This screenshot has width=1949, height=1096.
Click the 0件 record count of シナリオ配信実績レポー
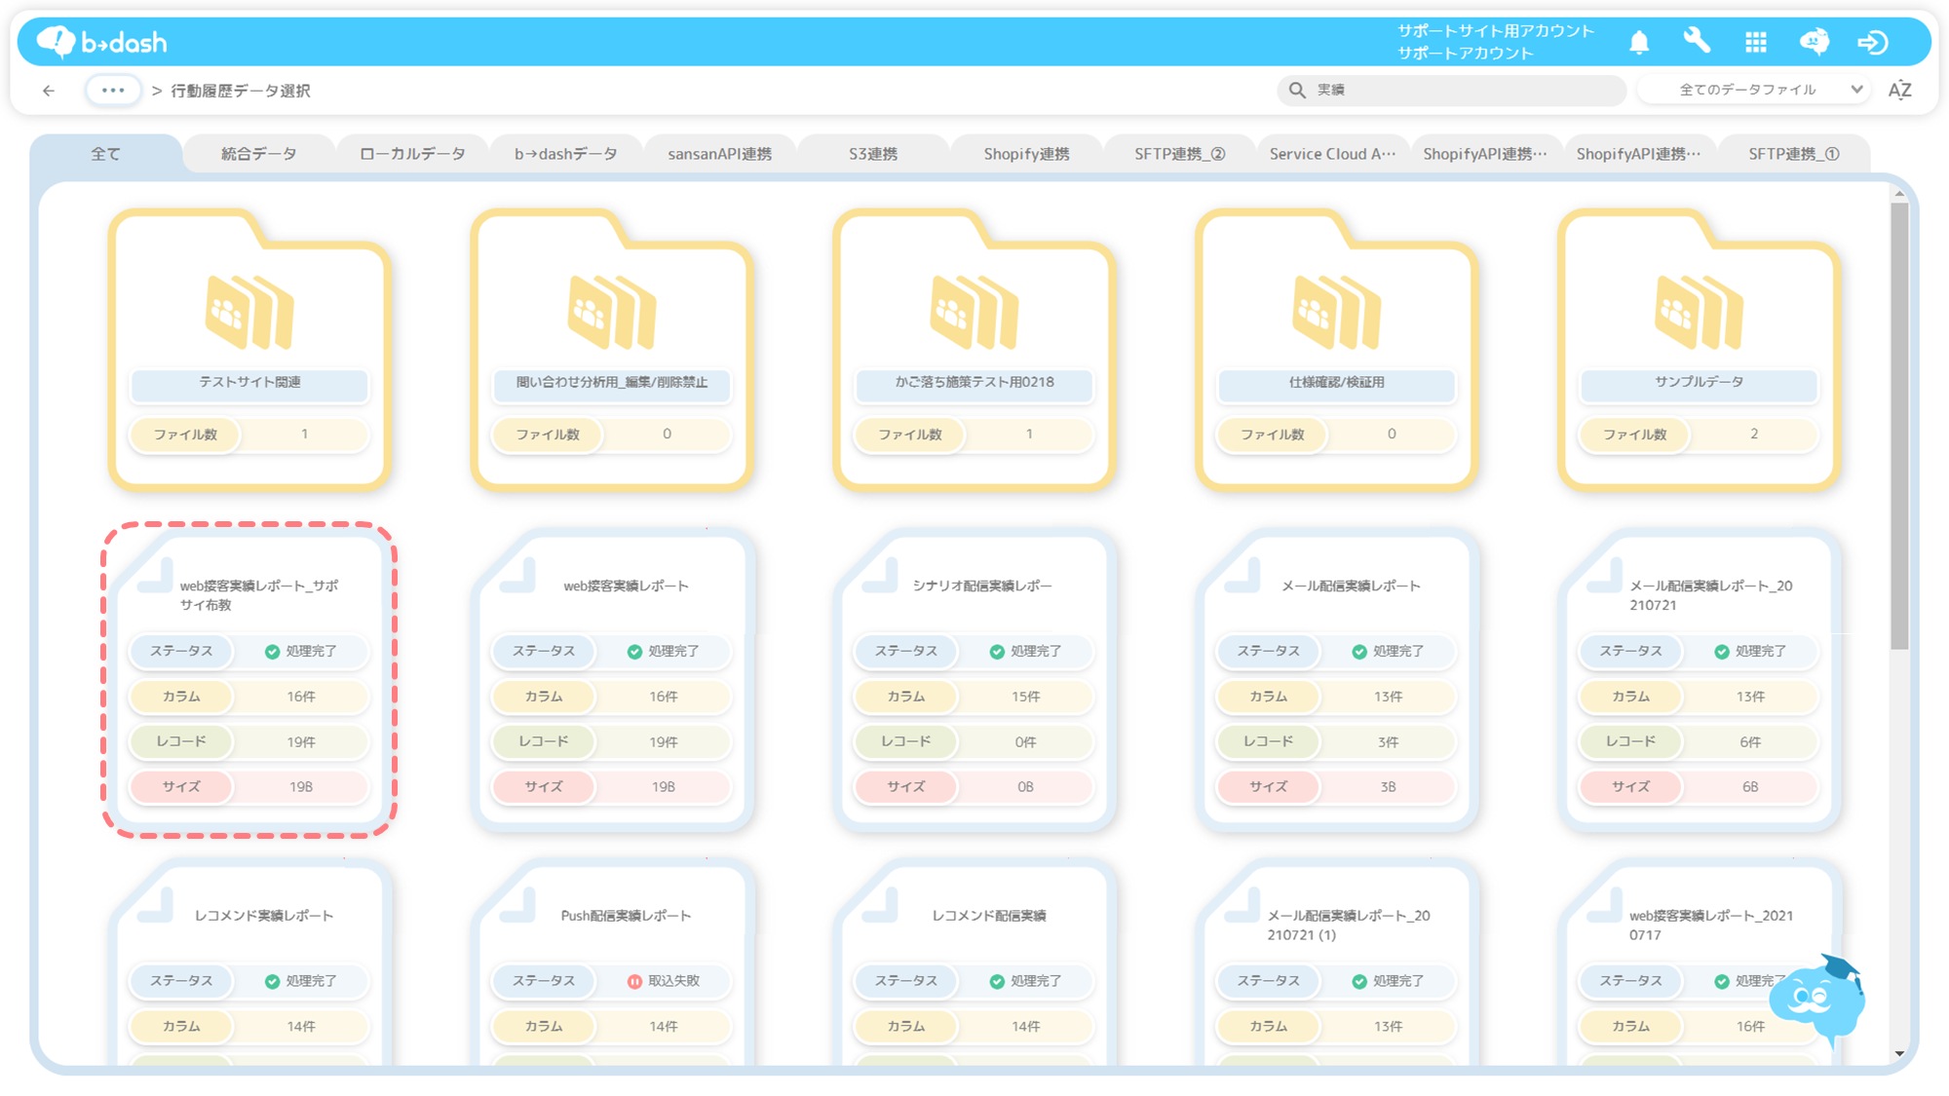(1025, 742)
